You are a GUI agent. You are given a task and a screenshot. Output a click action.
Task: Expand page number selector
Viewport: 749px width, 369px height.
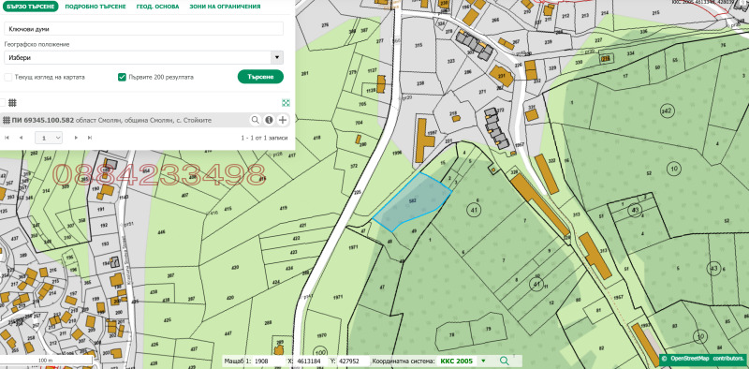click(49, 138)
